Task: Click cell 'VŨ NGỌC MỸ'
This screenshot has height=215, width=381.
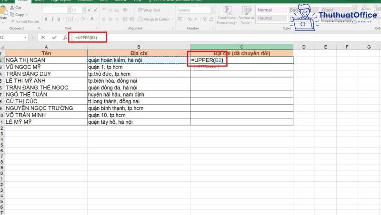Action: pos(46,67)
